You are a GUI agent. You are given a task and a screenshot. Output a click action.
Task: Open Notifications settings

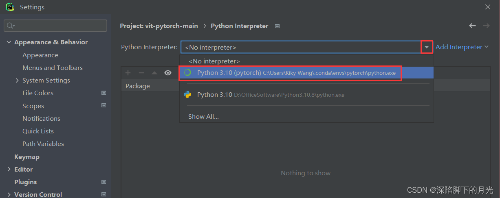[41, 119]
